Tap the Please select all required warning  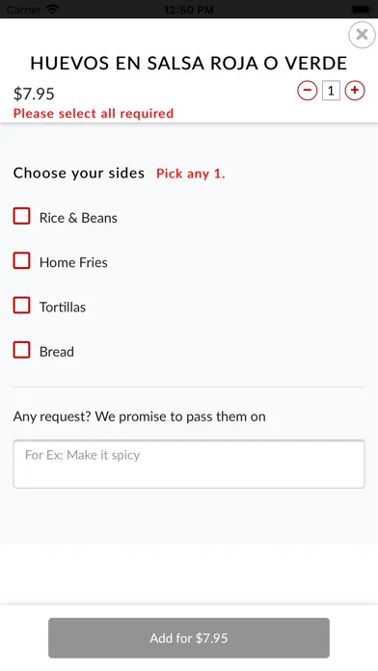(94, 114)
